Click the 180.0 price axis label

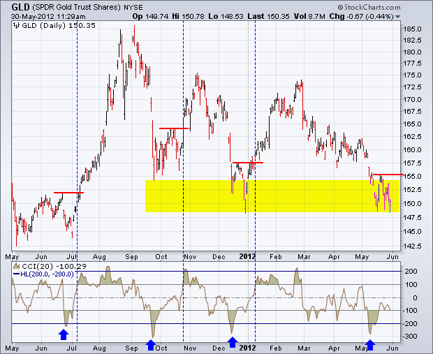[412, 52]
